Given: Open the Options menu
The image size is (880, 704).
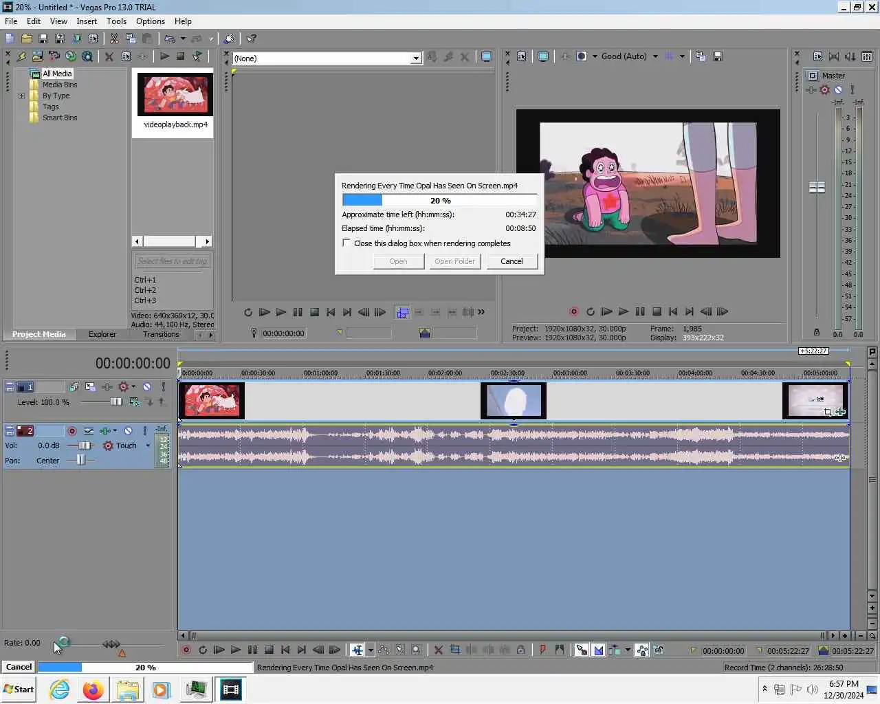Looking at the screenshot, I should tap(151, 21).
